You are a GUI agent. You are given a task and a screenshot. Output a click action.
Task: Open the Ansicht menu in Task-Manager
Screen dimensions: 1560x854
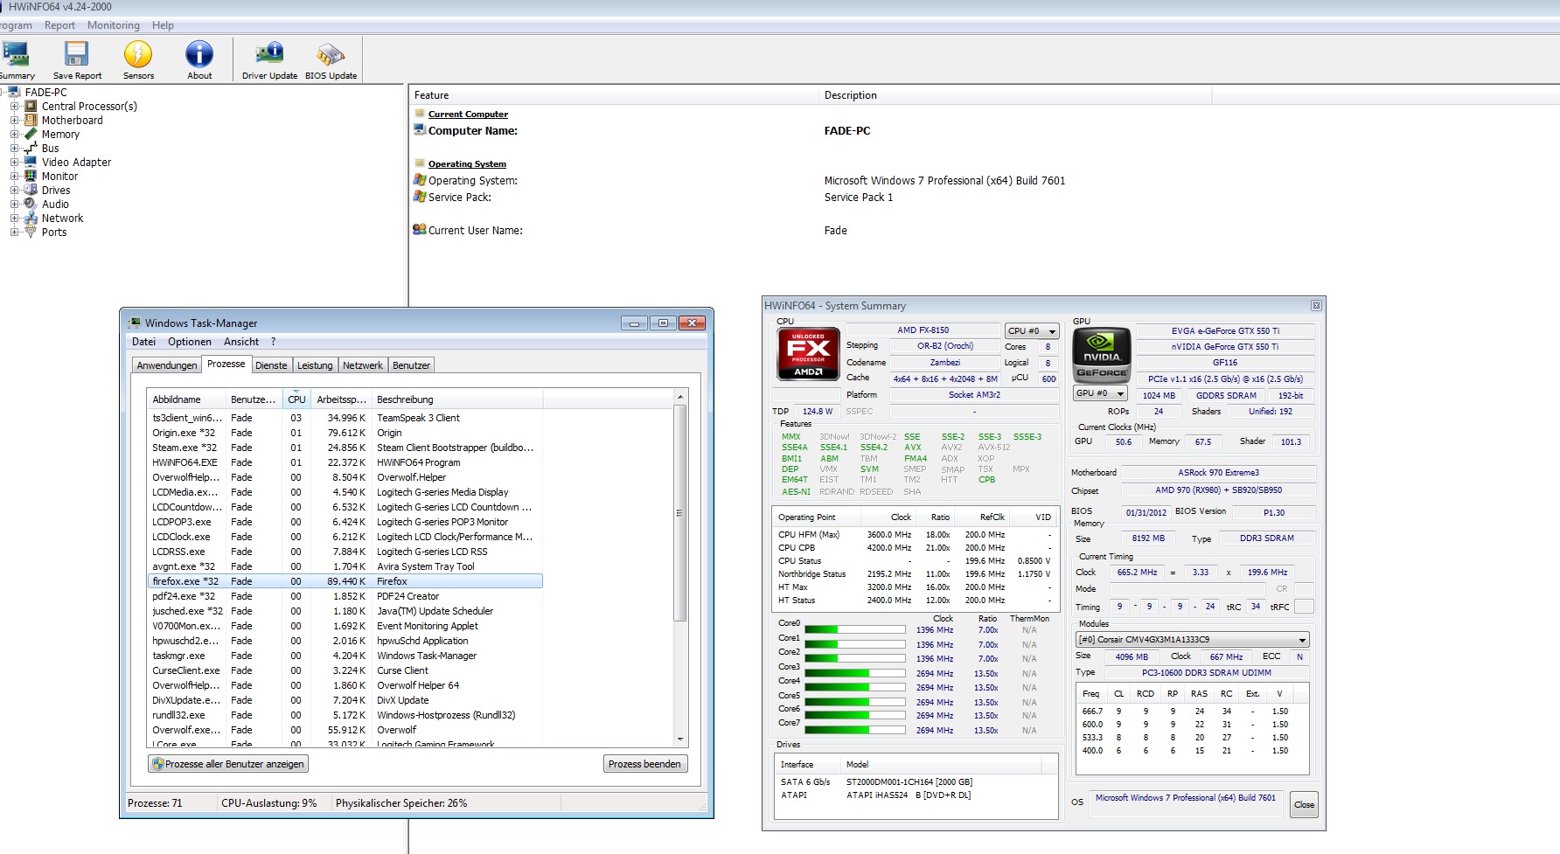click(241, 342)
